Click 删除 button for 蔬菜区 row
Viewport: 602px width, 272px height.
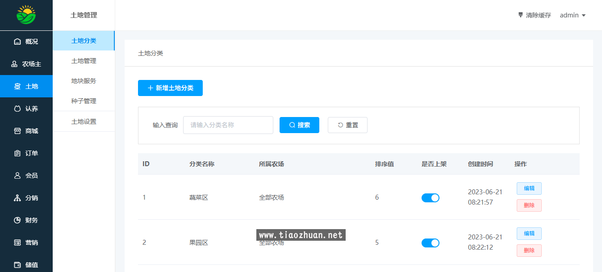pyautogui.click(x=529, y=205)
